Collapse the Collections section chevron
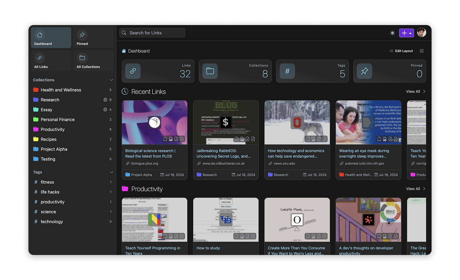The width and height of the screenshot is (460, 280). [111, 80]
